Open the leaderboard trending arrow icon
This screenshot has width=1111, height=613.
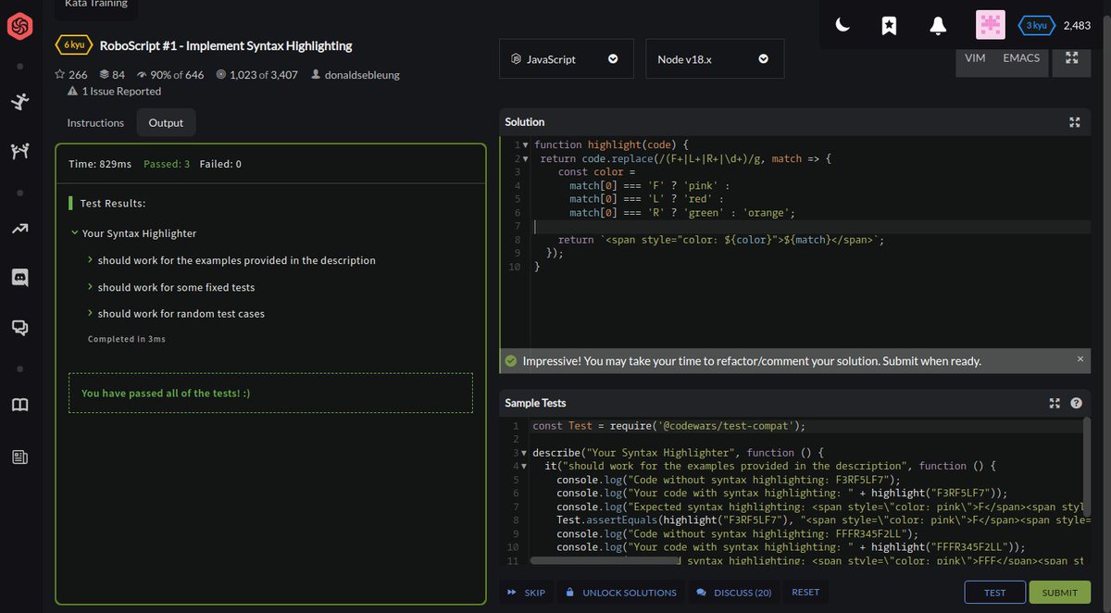[19, 229]
